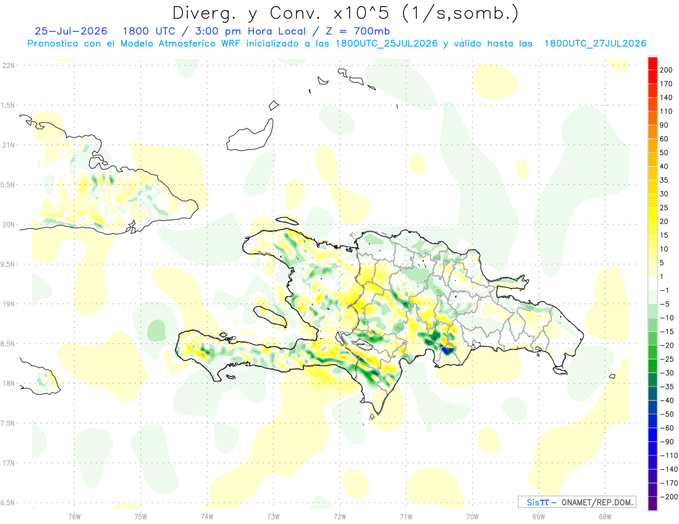679x524 pixels.
Task: Click the "-60" legend value
Action: [x=667, y=428]
